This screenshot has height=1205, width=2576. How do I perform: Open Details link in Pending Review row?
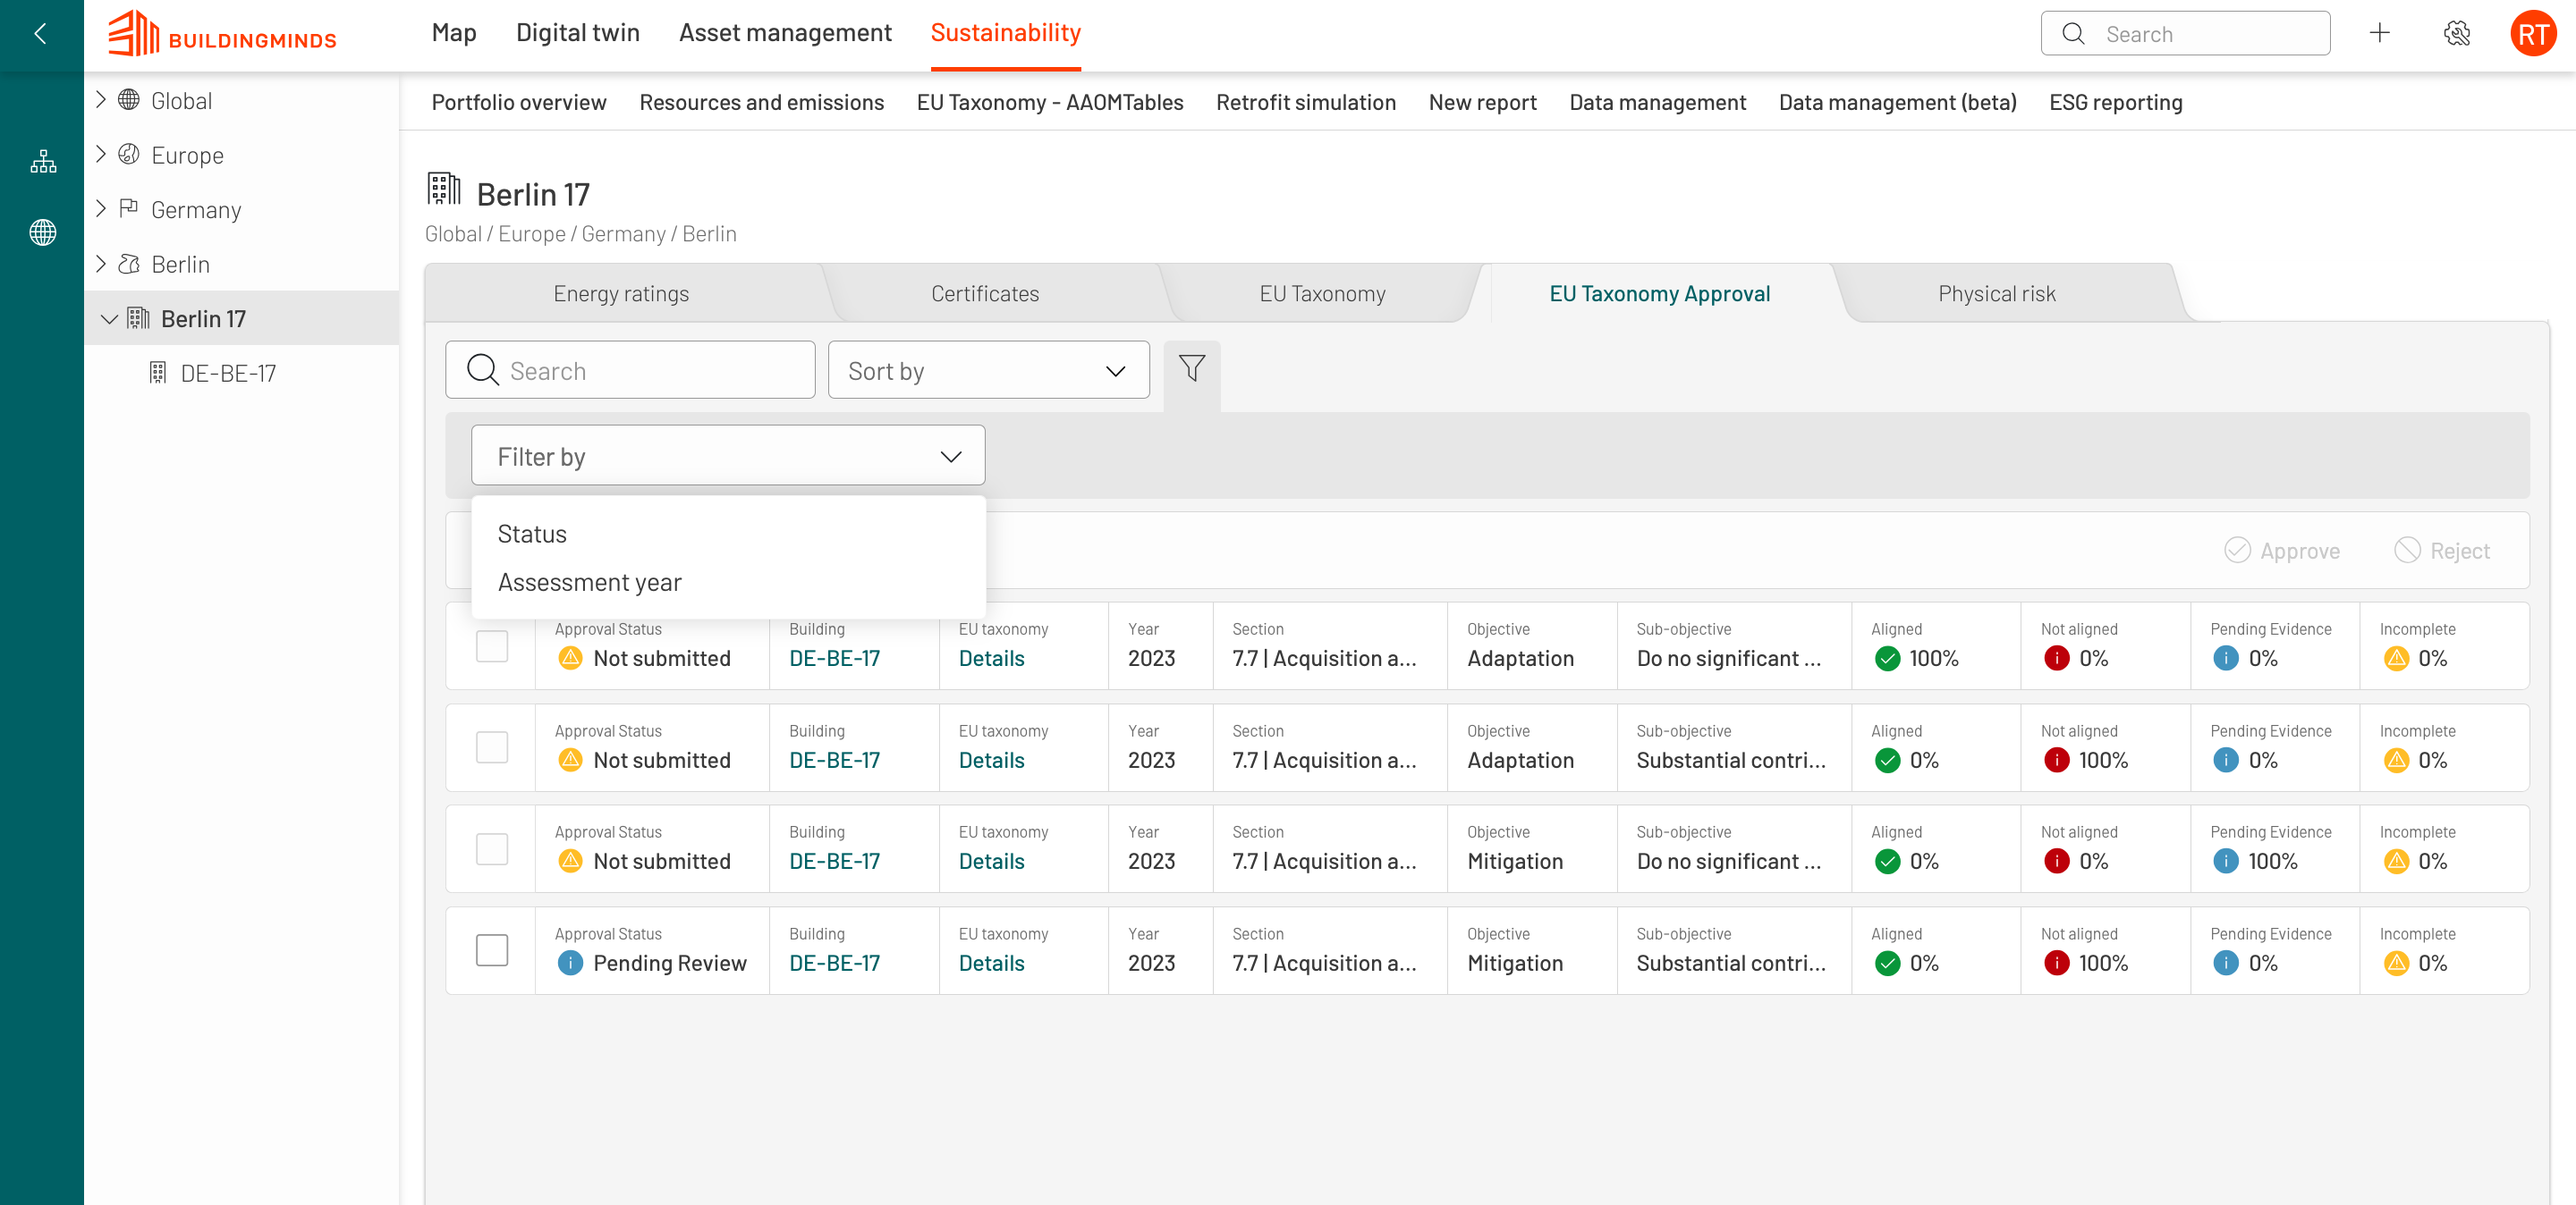point(991,964)
